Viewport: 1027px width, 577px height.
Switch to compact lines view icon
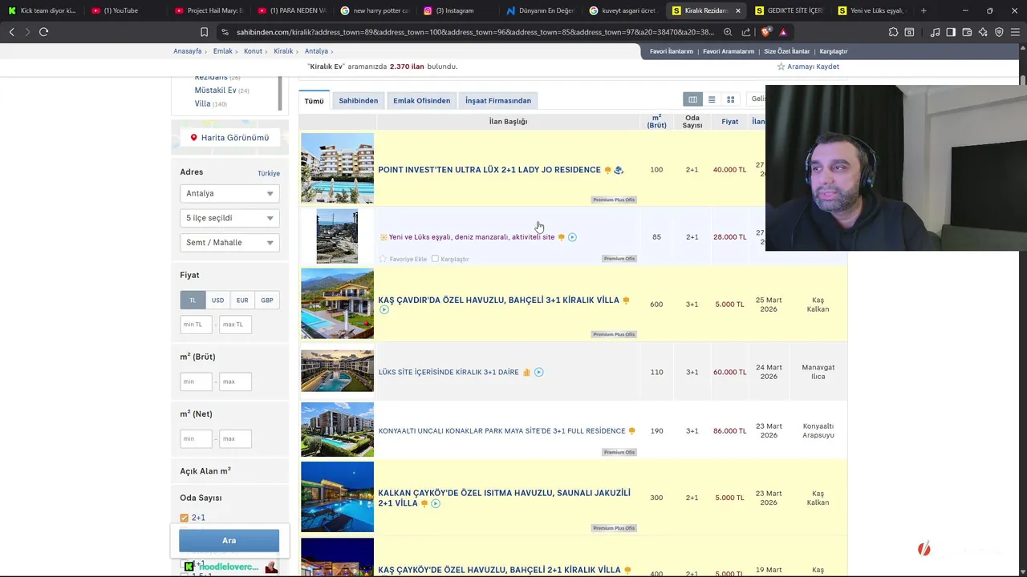coord(712,99)
